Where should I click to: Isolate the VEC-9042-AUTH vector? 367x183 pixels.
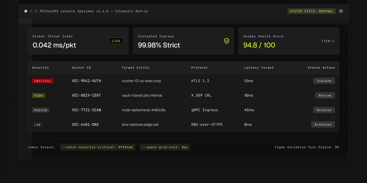(x=324, y=81)
